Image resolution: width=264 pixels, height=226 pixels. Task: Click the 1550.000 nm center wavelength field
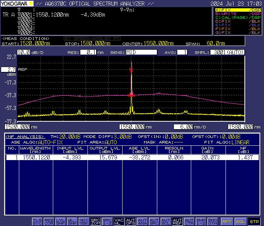pyautogui.click(x=132, y=127)
